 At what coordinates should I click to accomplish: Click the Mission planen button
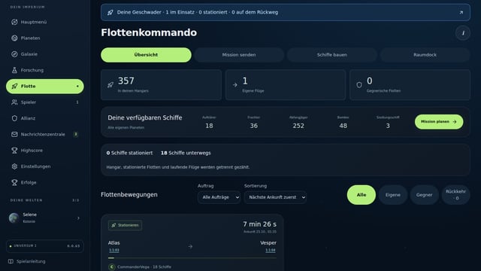coord(439,122)
